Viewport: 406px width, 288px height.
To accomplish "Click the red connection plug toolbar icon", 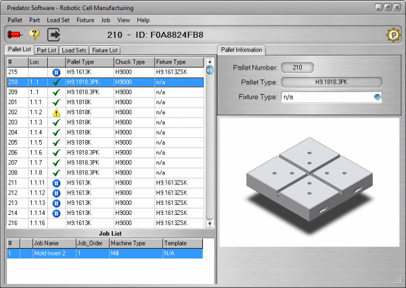I will tap(14, 34).
